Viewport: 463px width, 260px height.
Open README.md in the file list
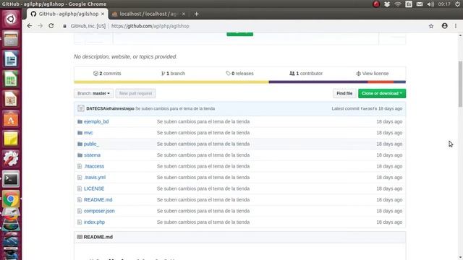click(98, 200)
